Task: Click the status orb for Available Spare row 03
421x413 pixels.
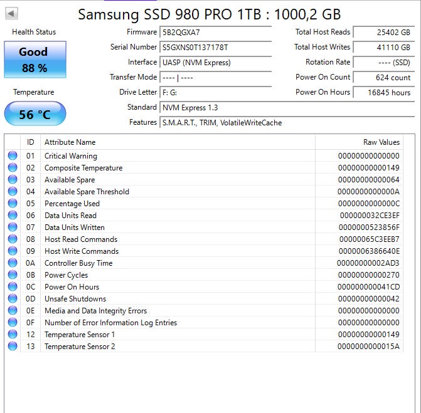Action: 13,179
